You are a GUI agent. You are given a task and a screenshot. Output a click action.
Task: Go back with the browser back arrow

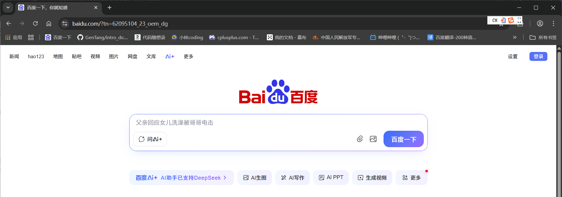(8, 23)
